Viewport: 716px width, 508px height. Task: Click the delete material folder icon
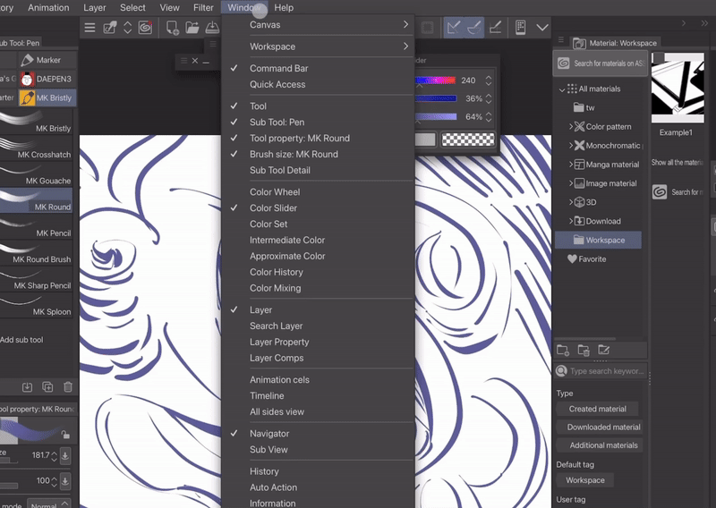point(584,350)
